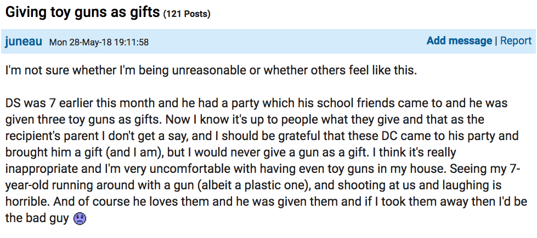This screenshot has width=537, height=238.
Task: Click the abbreviation 'DS' starting the second paragraph
Action: 14,103
